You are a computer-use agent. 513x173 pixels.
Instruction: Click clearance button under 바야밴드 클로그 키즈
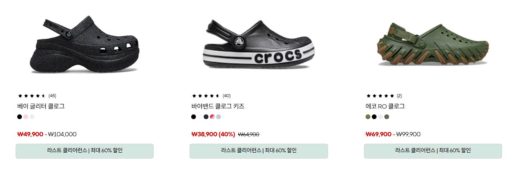(x=258, y=151)
